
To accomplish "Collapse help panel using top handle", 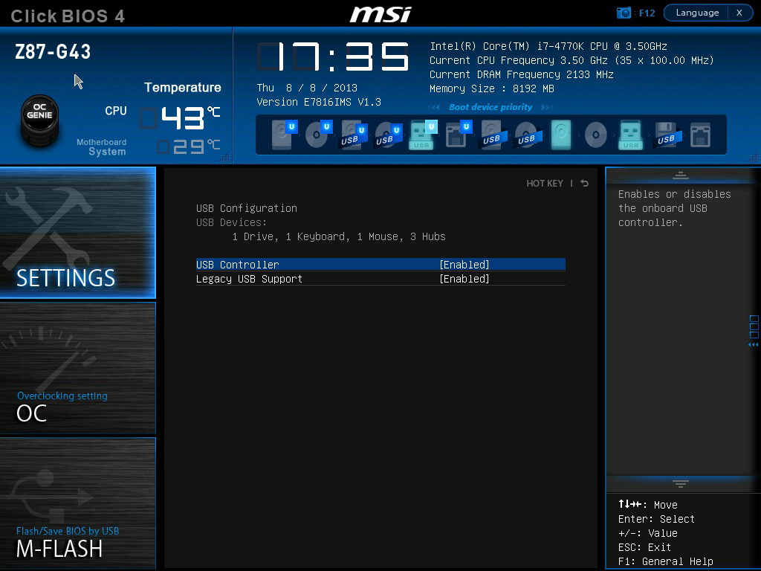I will tap(681, 175).
